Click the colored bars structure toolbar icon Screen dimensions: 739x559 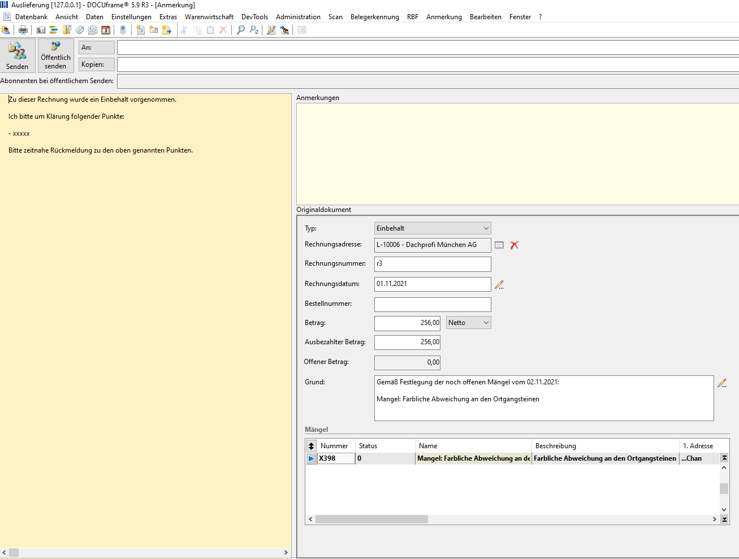point(54,30)
